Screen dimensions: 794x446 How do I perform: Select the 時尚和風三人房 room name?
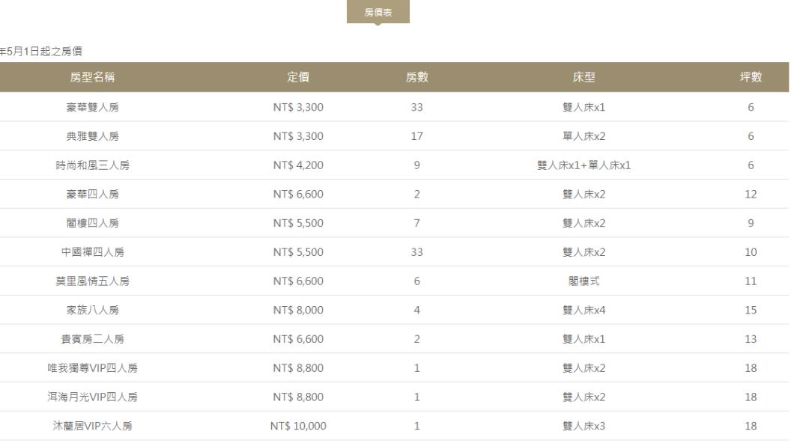[x=92, y=165]
